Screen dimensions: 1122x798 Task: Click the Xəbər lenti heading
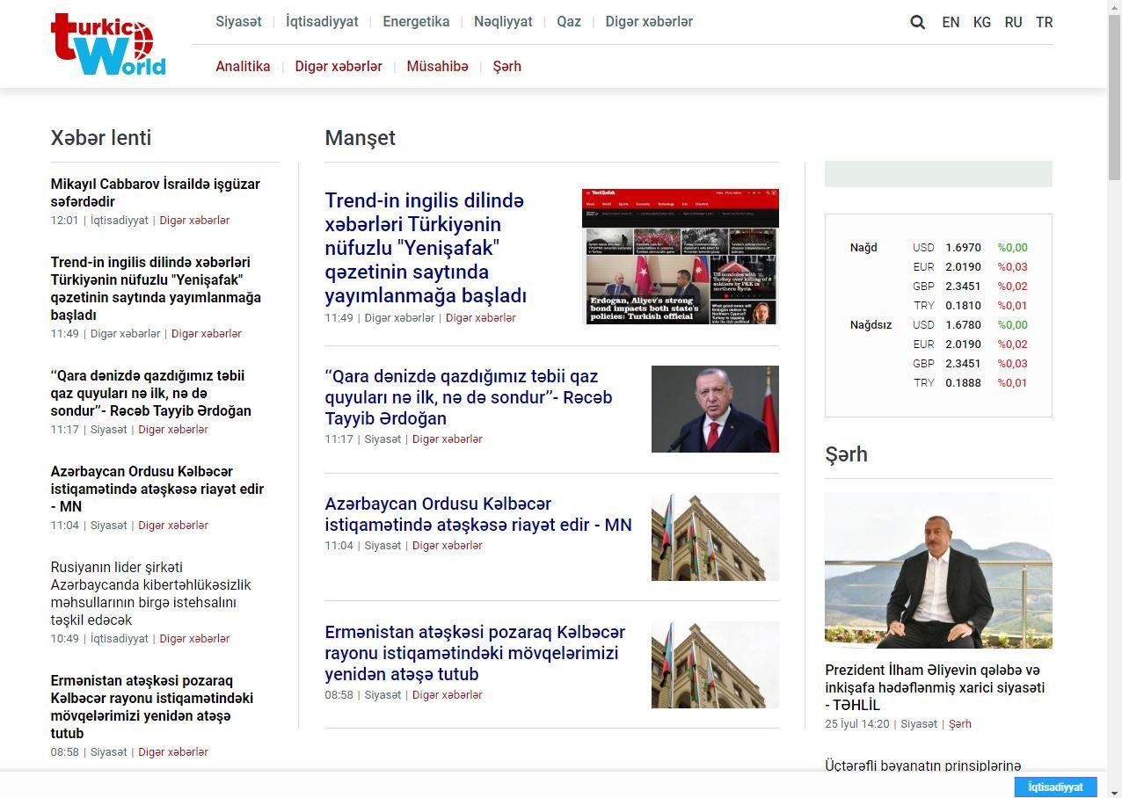coord(101,138)
